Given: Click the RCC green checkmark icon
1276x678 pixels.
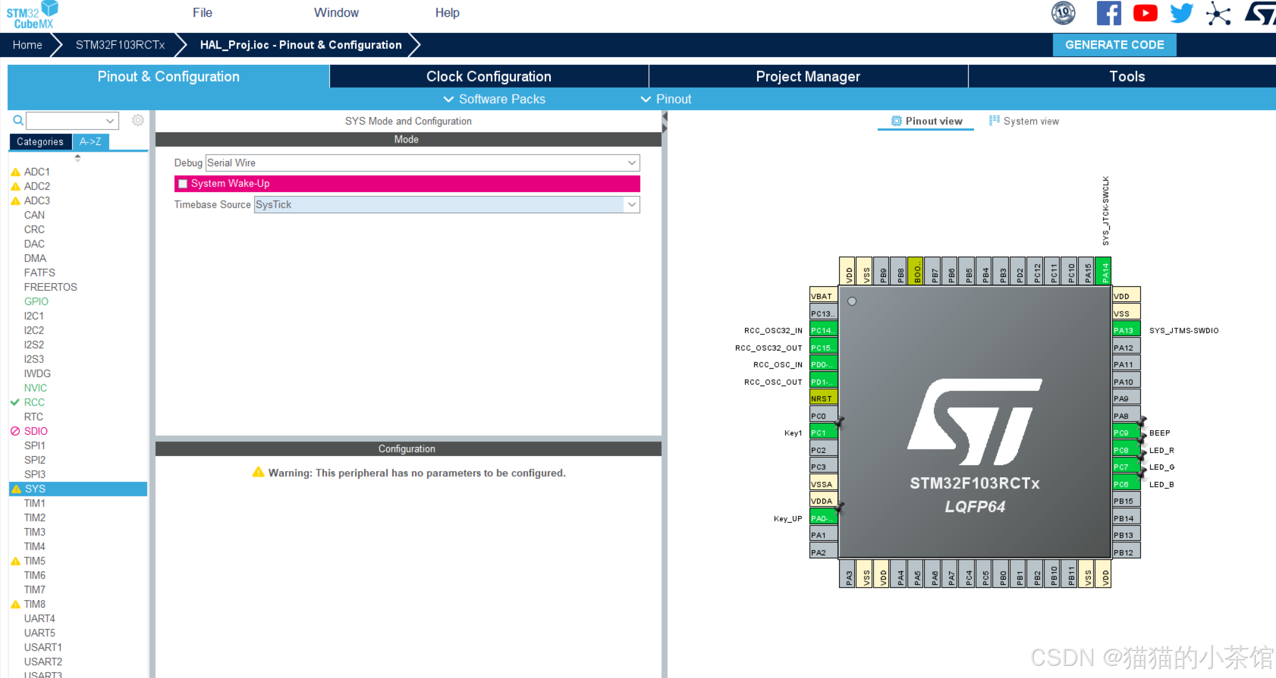Looking at the screenshot, I should point(15,402).
